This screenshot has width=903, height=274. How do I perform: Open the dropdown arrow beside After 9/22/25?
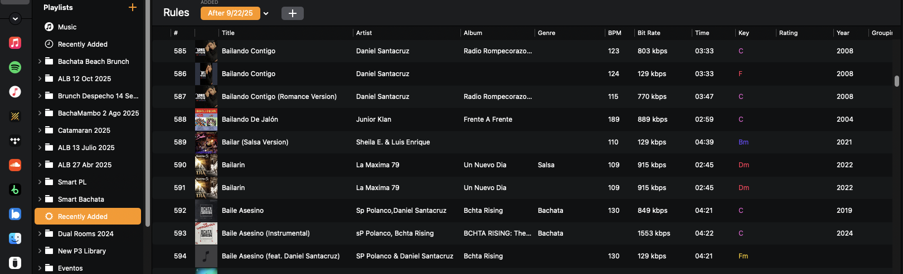pos(266,13)
